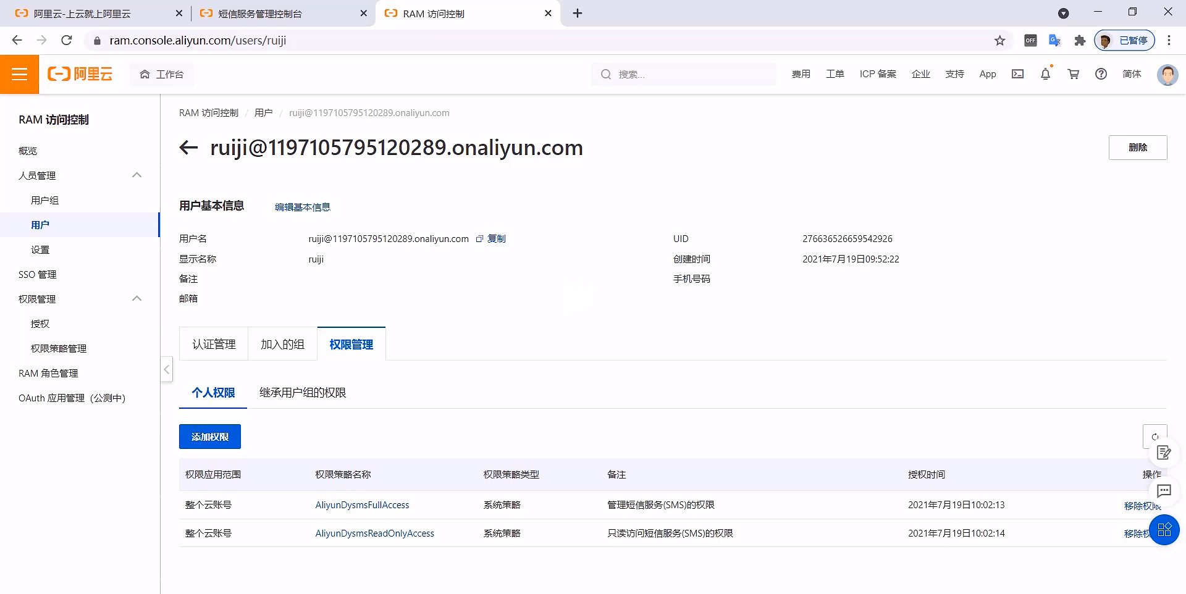Select the 个人权限 sub-tab
Image resolution: width=1186 pixels, height=594 pixels.
click(x=213, y=393)
